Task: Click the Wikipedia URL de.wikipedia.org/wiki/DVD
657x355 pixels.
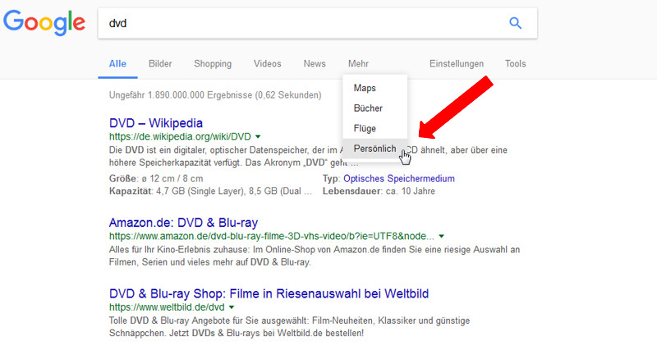Action: tap(180, 136)
